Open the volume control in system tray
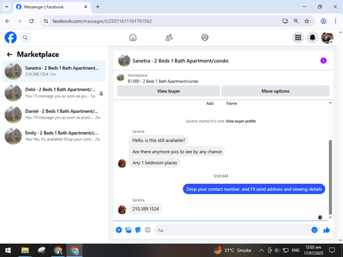This screenshot has height=257, width=343. coord(277,250)
